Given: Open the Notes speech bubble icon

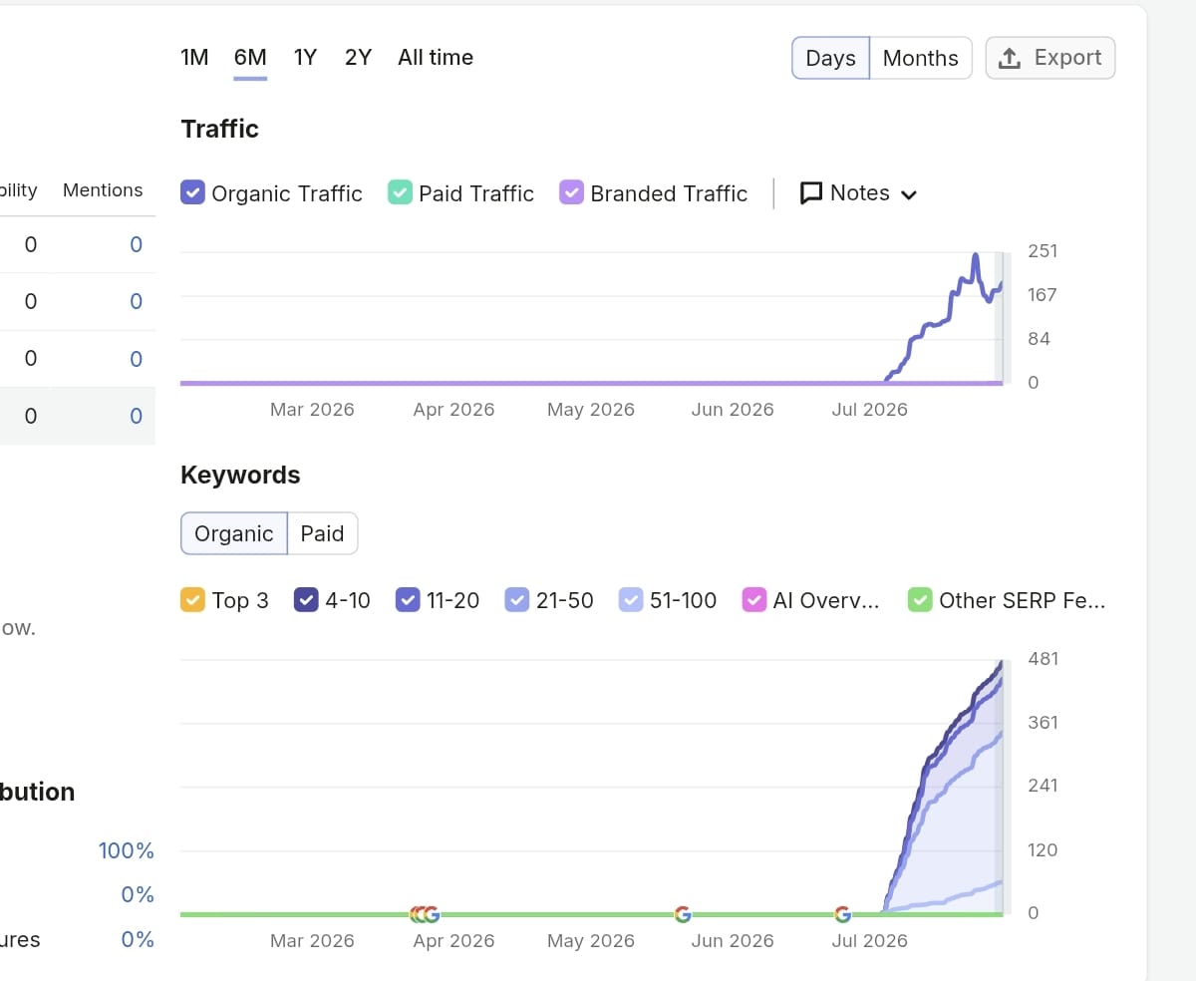Looking at the screenshot, I should pos(811,193).
